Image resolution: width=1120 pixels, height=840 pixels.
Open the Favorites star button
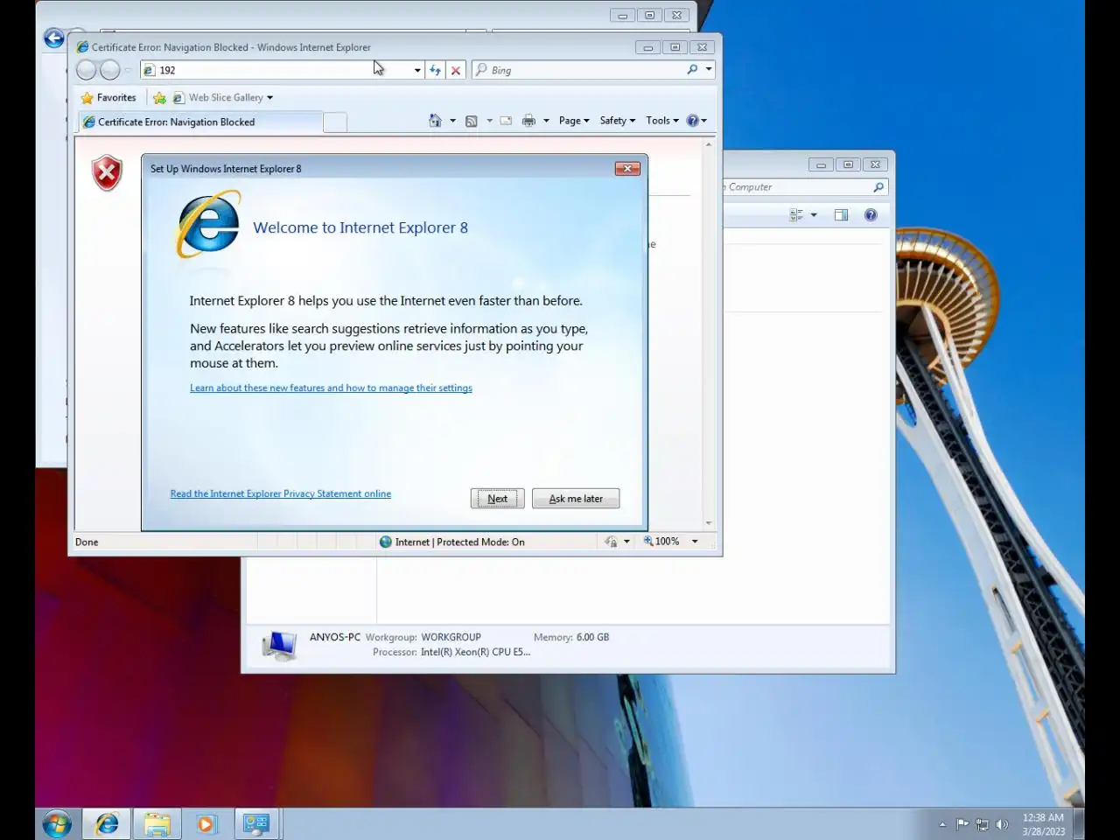[108, 97]
